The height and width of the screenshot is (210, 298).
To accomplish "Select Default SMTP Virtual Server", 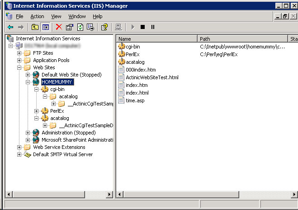I will 62,154.
